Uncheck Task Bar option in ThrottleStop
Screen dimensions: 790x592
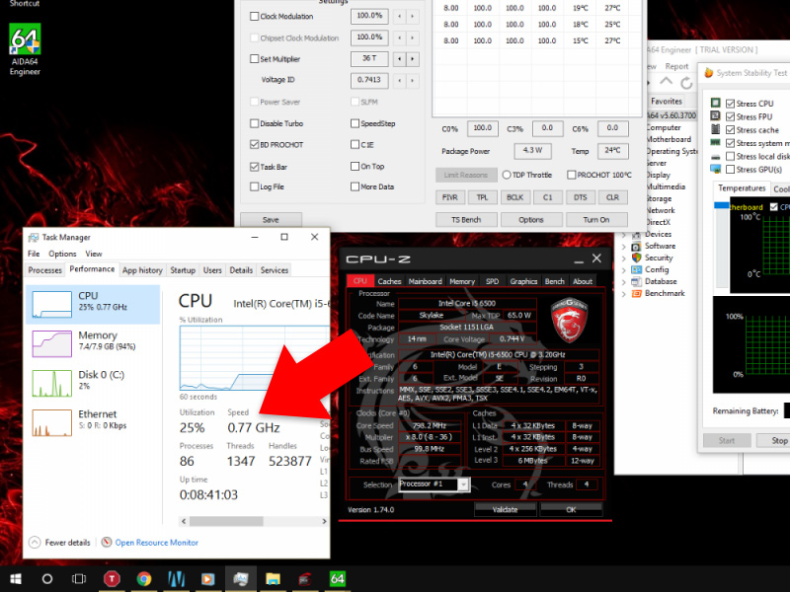tap(255, 166)
